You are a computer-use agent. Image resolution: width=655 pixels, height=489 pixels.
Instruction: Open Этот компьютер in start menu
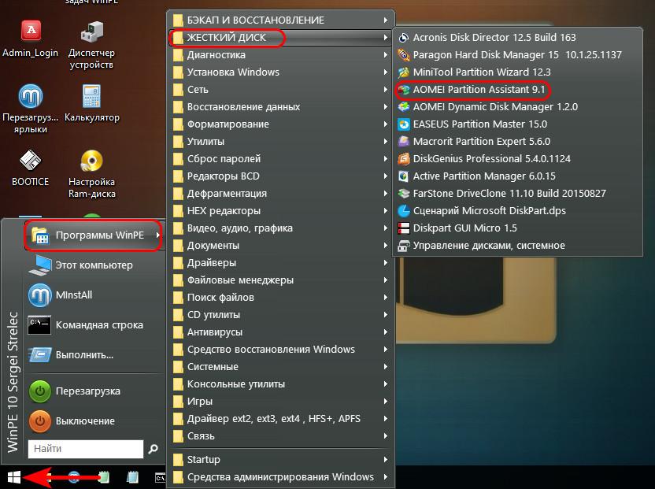click(94, 265)
